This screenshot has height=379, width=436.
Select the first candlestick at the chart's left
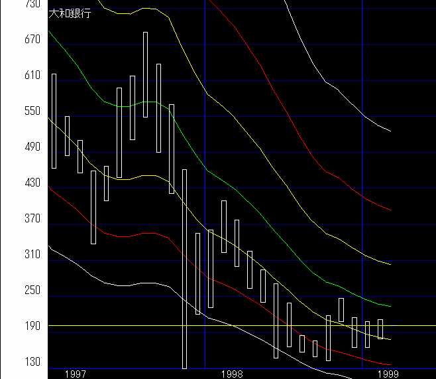[x=54, y=121]
